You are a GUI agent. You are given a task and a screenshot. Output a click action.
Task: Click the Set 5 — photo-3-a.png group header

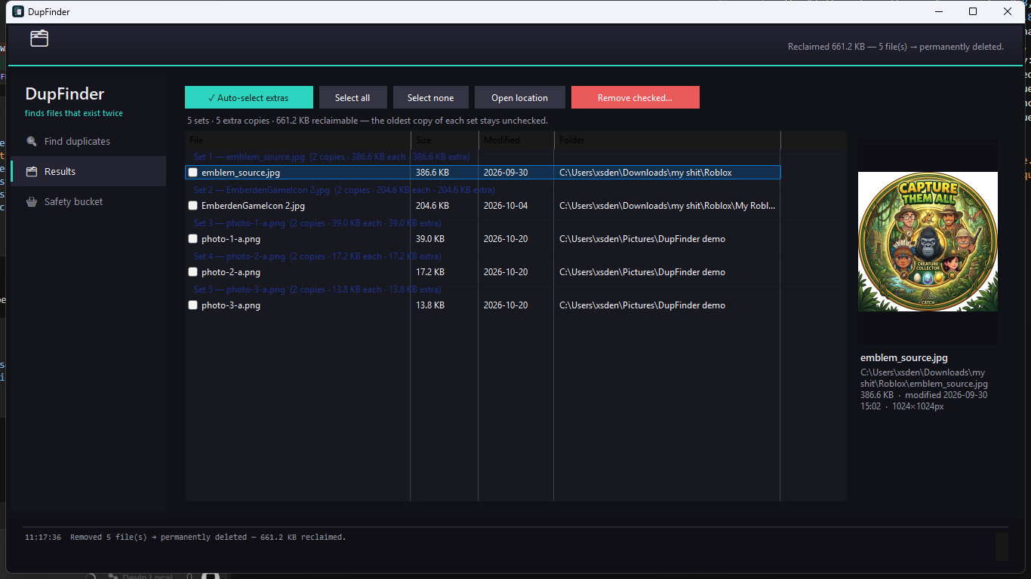(x=318, y=289)
